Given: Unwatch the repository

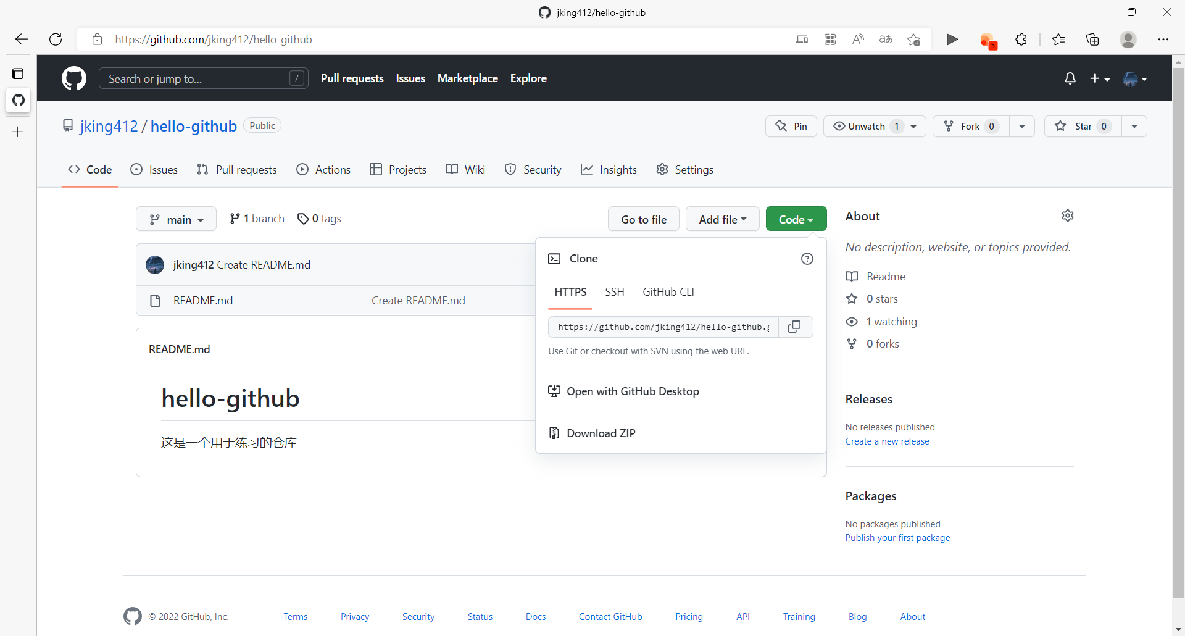Looking at the screenshot, I should click(875, 126).
